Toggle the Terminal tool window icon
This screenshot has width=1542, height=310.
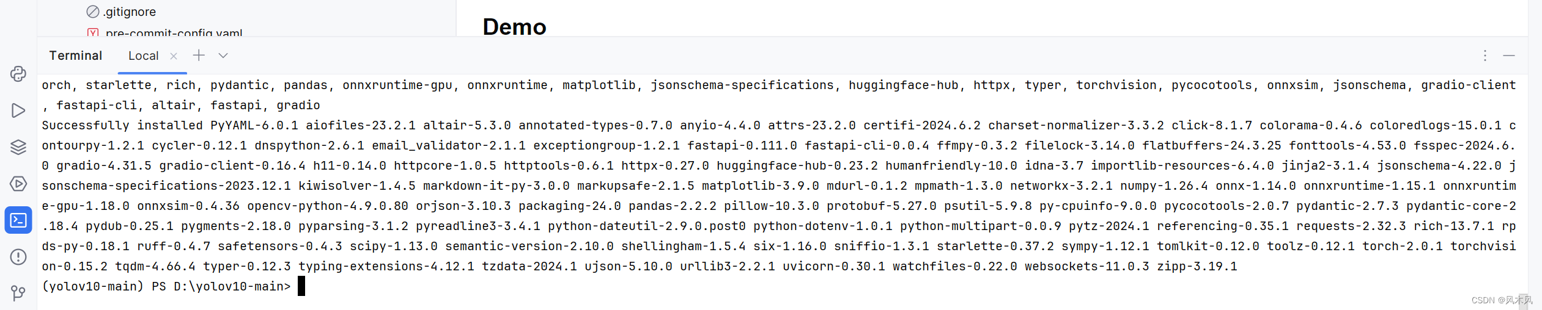18,220
